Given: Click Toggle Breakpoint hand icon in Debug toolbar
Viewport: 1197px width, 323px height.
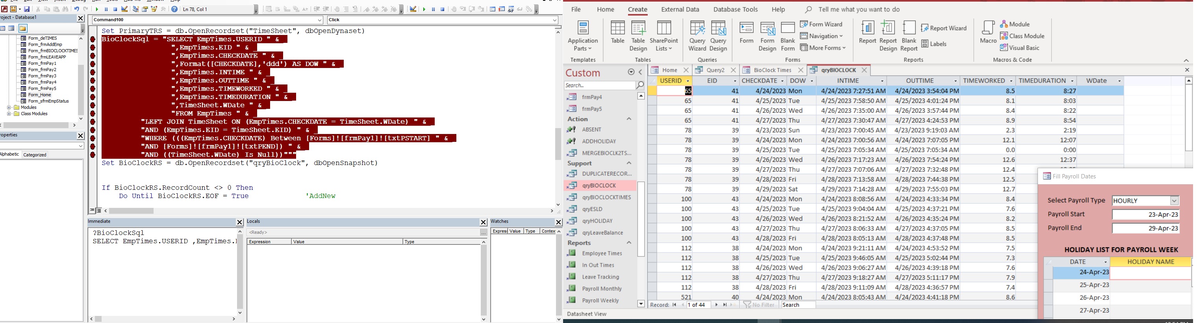Looking at the screenshot, I should (x=454, y=9).
